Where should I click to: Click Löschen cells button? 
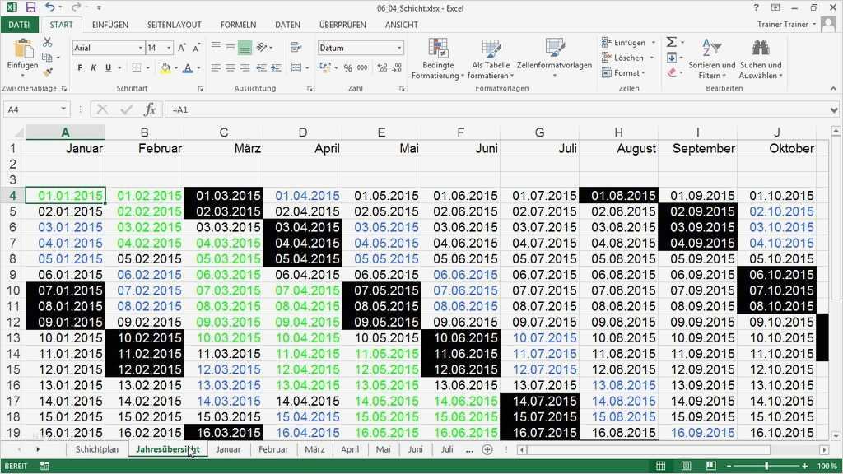[x=628, y=58]
